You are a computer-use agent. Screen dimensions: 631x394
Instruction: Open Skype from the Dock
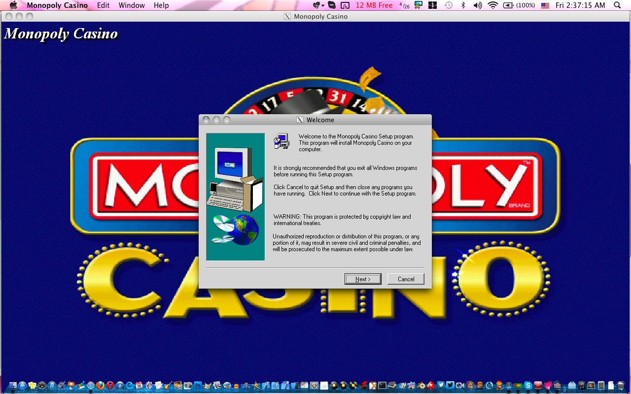click(x=528, y=386)
